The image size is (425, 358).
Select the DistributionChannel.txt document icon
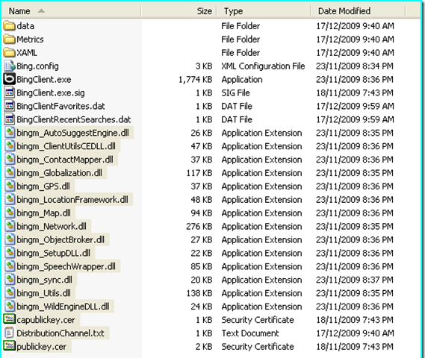coord(9,333)
